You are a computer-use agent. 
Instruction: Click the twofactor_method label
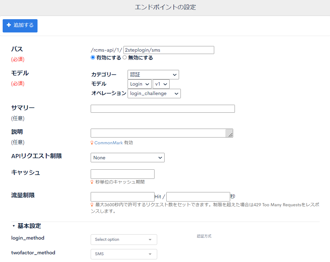[x=33, y=253]
